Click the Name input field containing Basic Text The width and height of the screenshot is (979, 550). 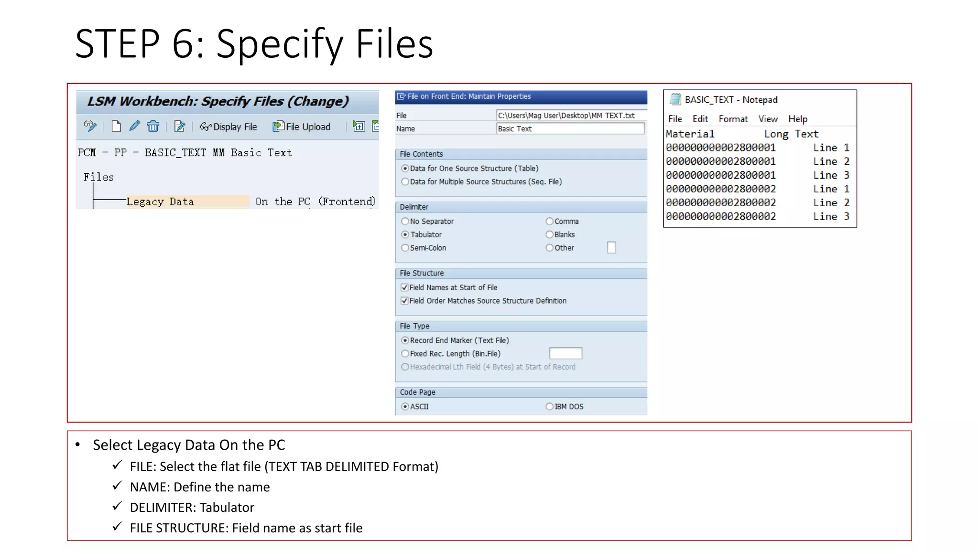coord(570,129)
